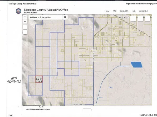
Task: Focus the Address or Intersection field
Action: pyautogui.click(x=46, y=17)
